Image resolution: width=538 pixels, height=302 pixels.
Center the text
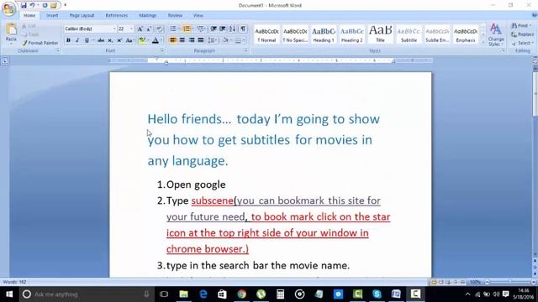coord(182,40)
